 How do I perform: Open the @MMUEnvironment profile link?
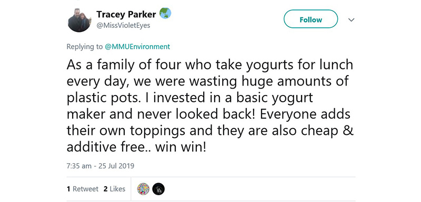pyautogui.click(x=137, y=47)
